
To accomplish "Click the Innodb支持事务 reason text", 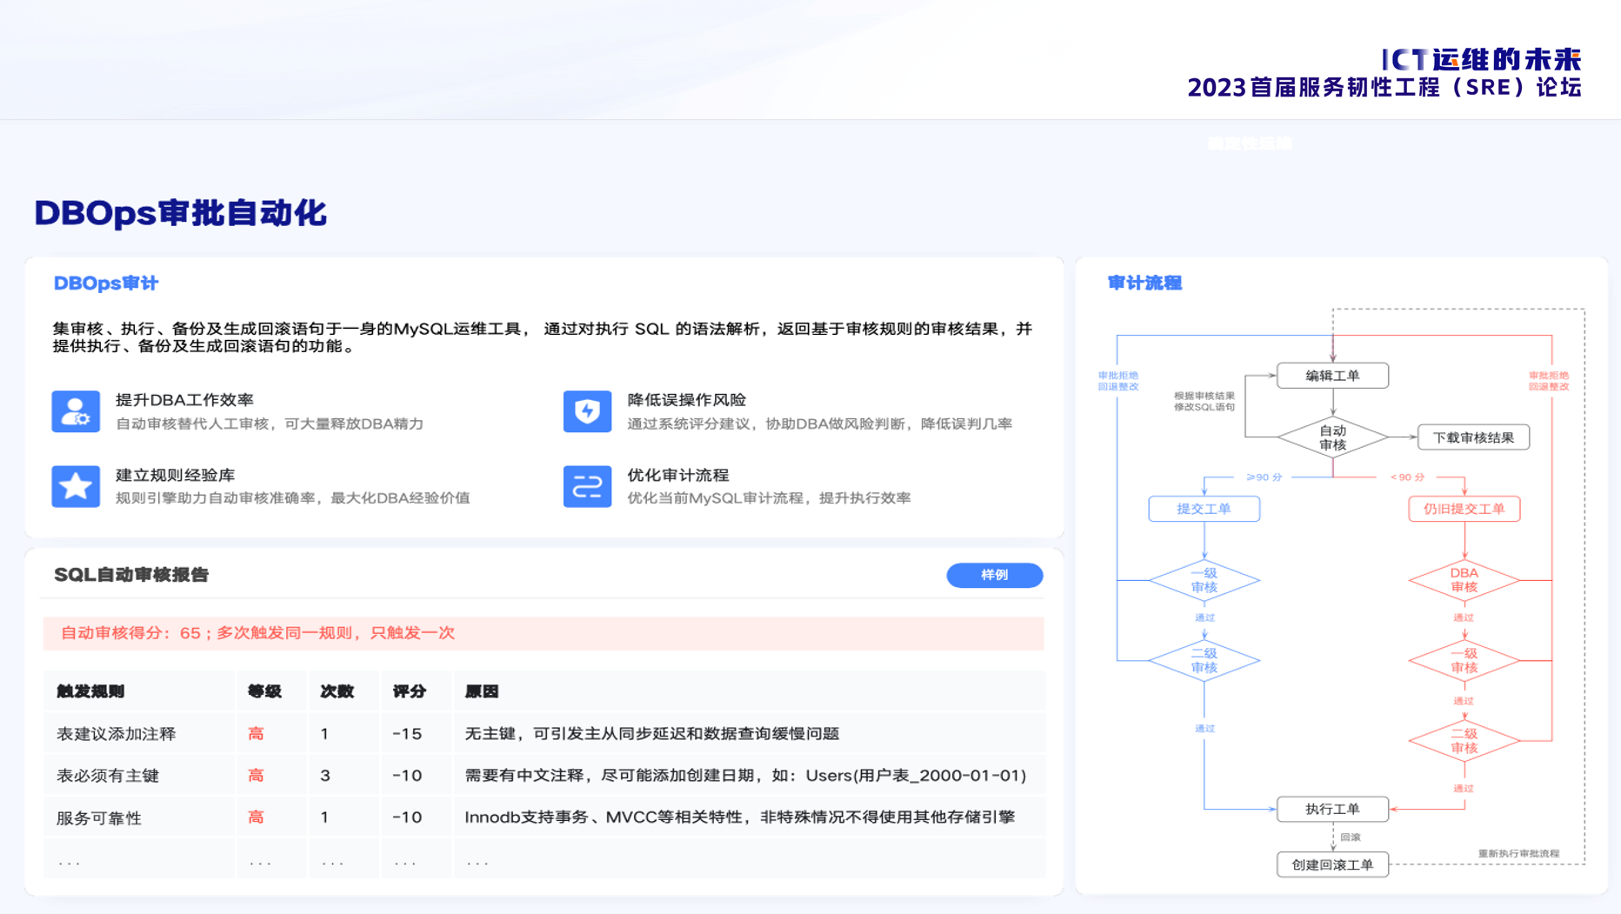I will point(740,817).
